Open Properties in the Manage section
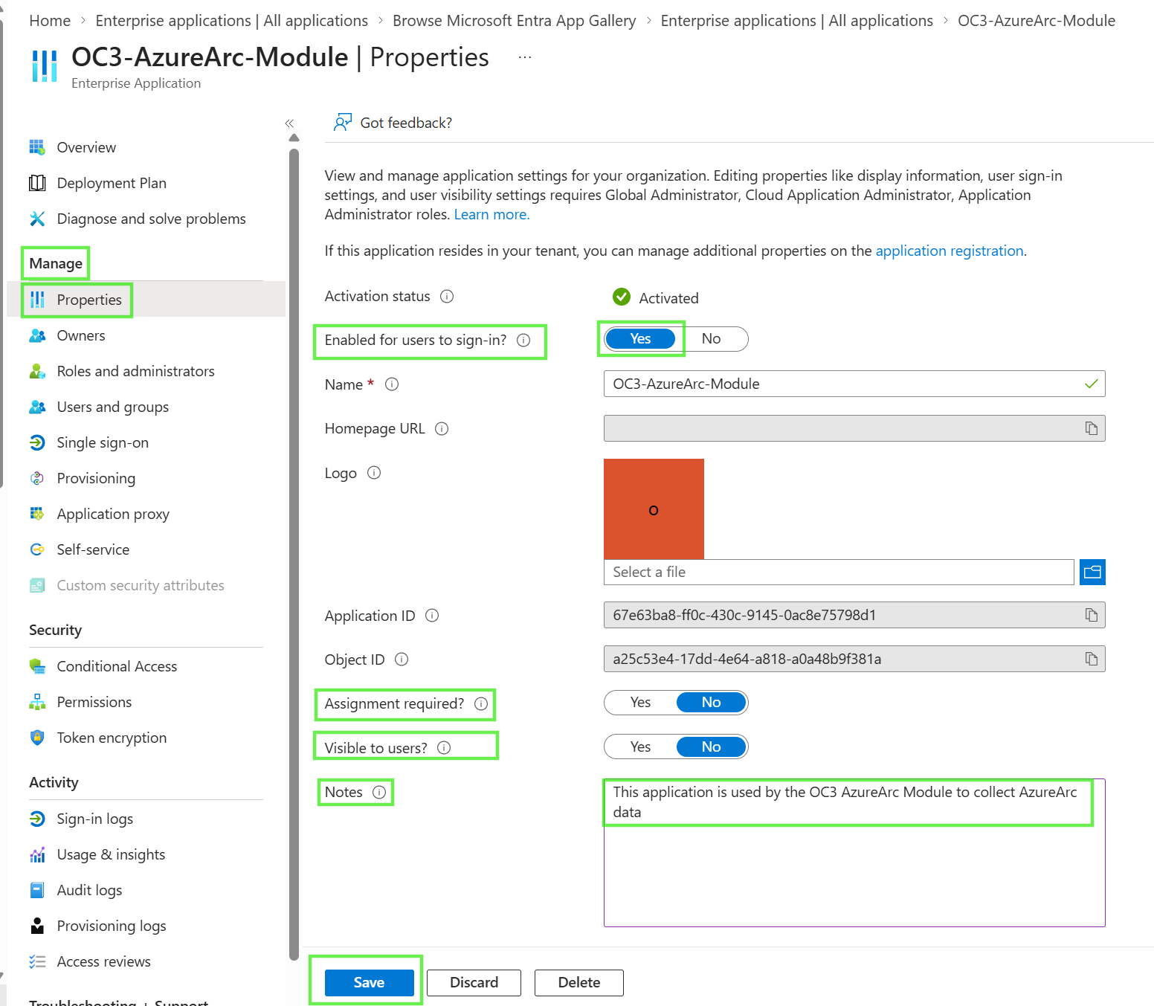 [x=146, y=300]
